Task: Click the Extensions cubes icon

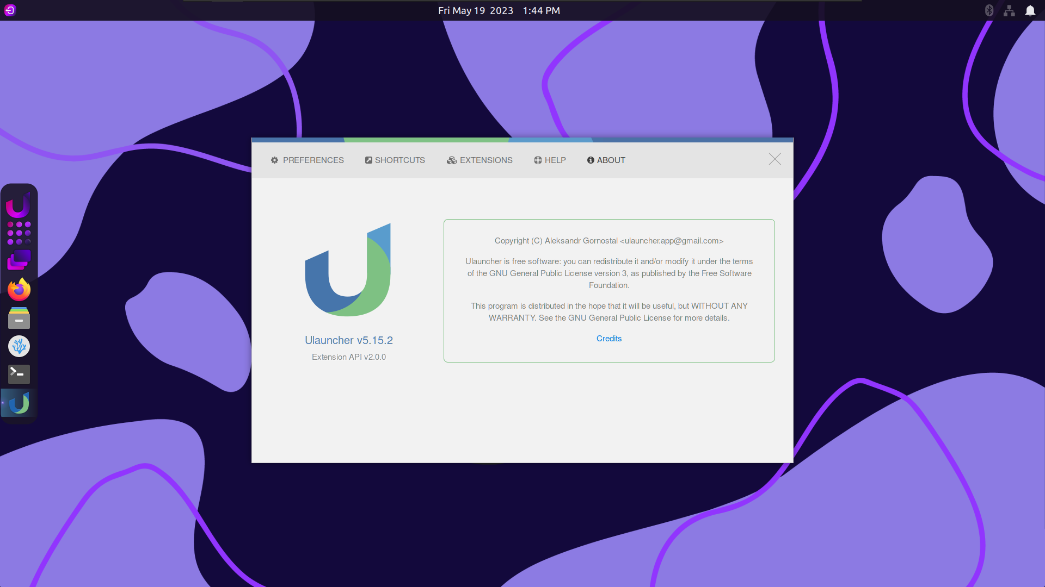Action: click(x=451, y=160)
